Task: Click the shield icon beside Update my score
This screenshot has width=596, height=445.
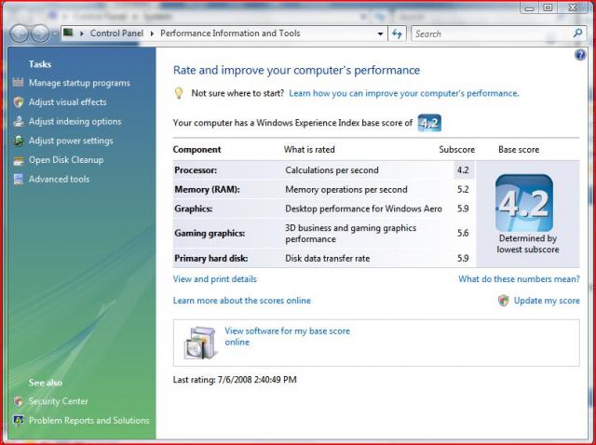Action: pos(503,301)
